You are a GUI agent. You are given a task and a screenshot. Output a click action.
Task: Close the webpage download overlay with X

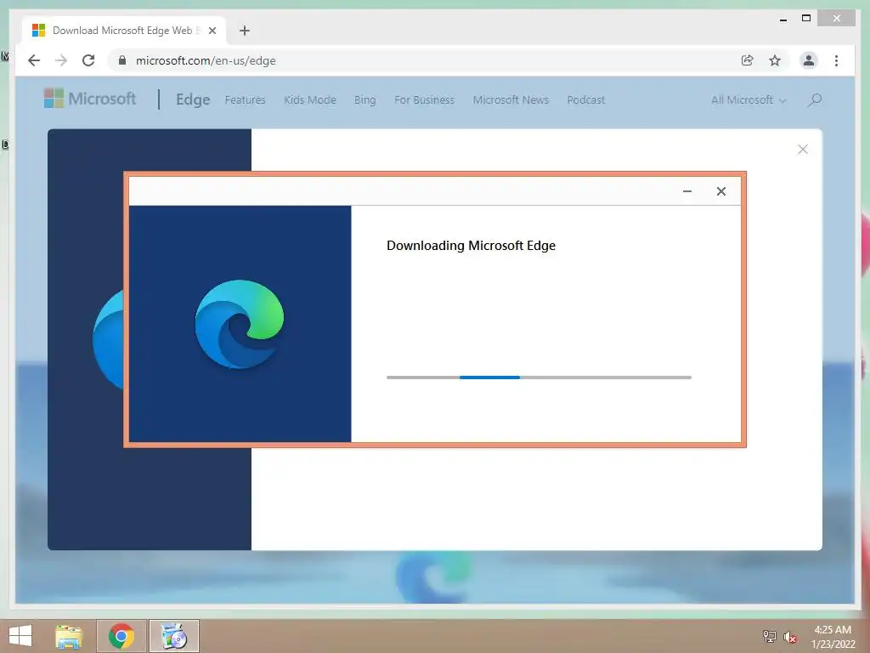click(802, 149)
